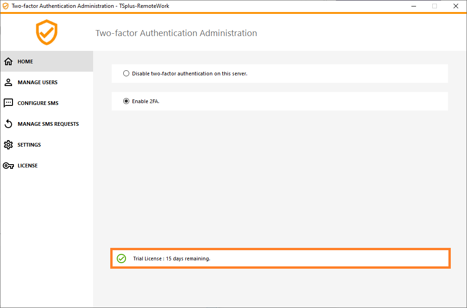Image resolution: width=467 pixels, height=308 pixels.
Task: Click the Trial License 15 days remaining banner
Action: [x=280, y=258]
